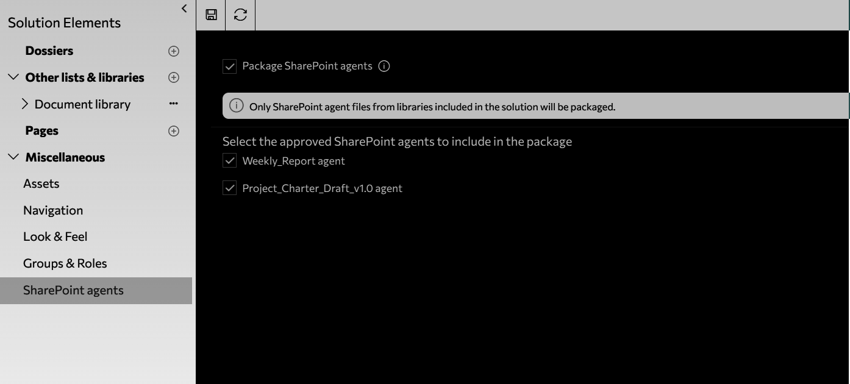Click the save disk icon in toolbar

[x=211, y=15]
